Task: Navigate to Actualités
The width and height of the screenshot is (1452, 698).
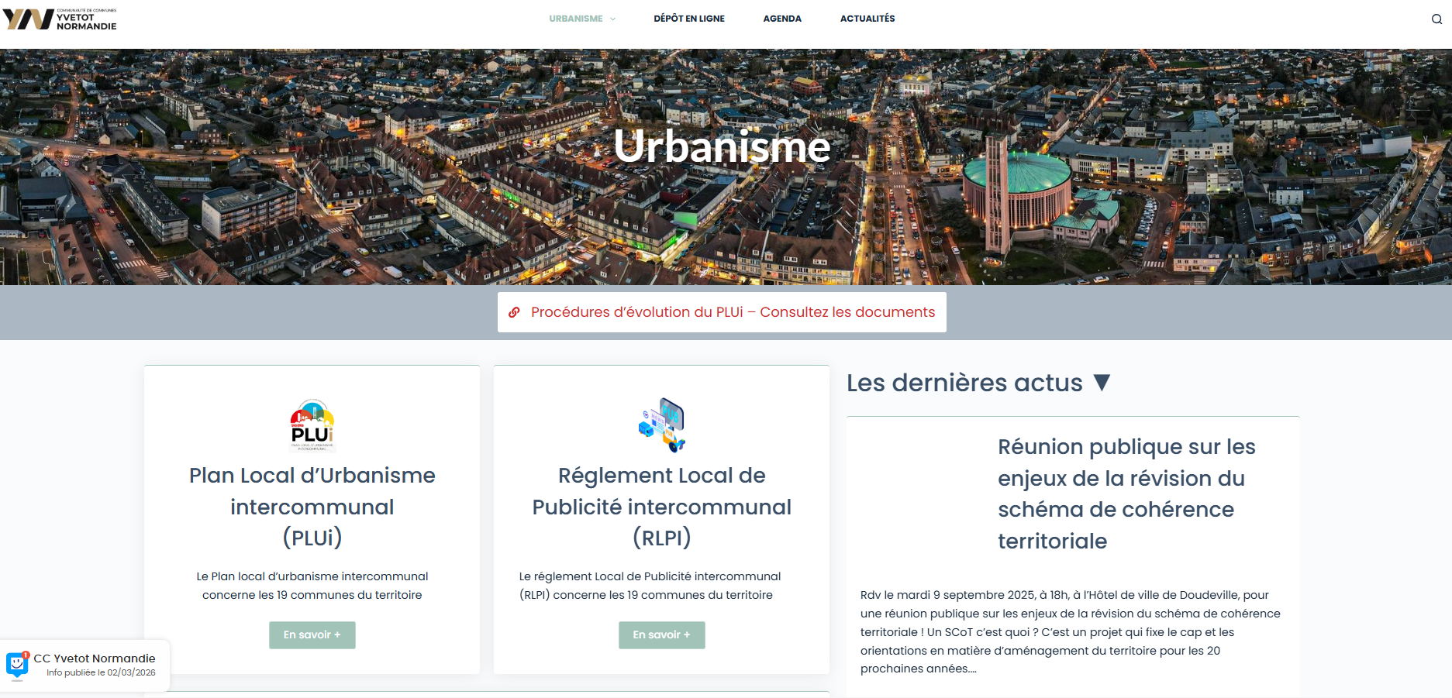Action: pos(867,19)
